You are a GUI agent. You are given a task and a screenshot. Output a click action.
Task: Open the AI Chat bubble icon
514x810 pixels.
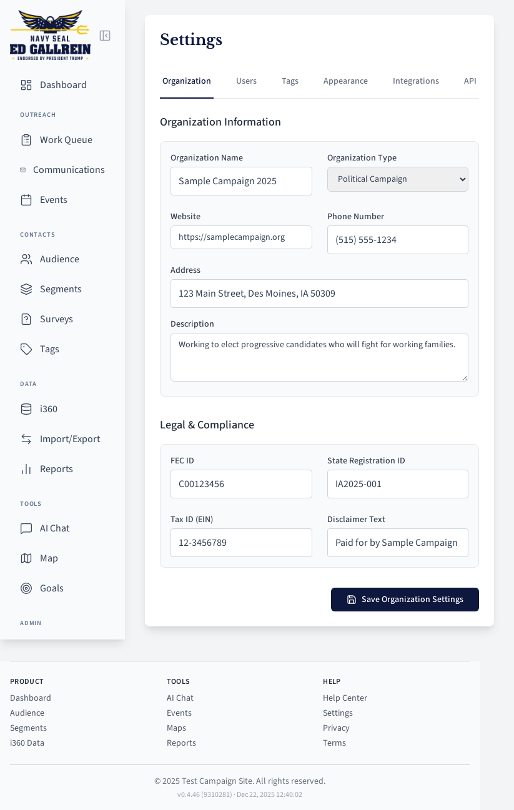[26, 528]
